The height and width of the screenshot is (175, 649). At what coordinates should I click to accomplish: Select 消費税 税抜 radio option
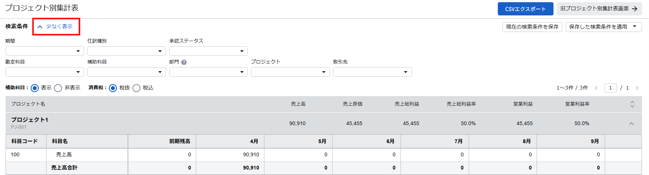[113, 88]
